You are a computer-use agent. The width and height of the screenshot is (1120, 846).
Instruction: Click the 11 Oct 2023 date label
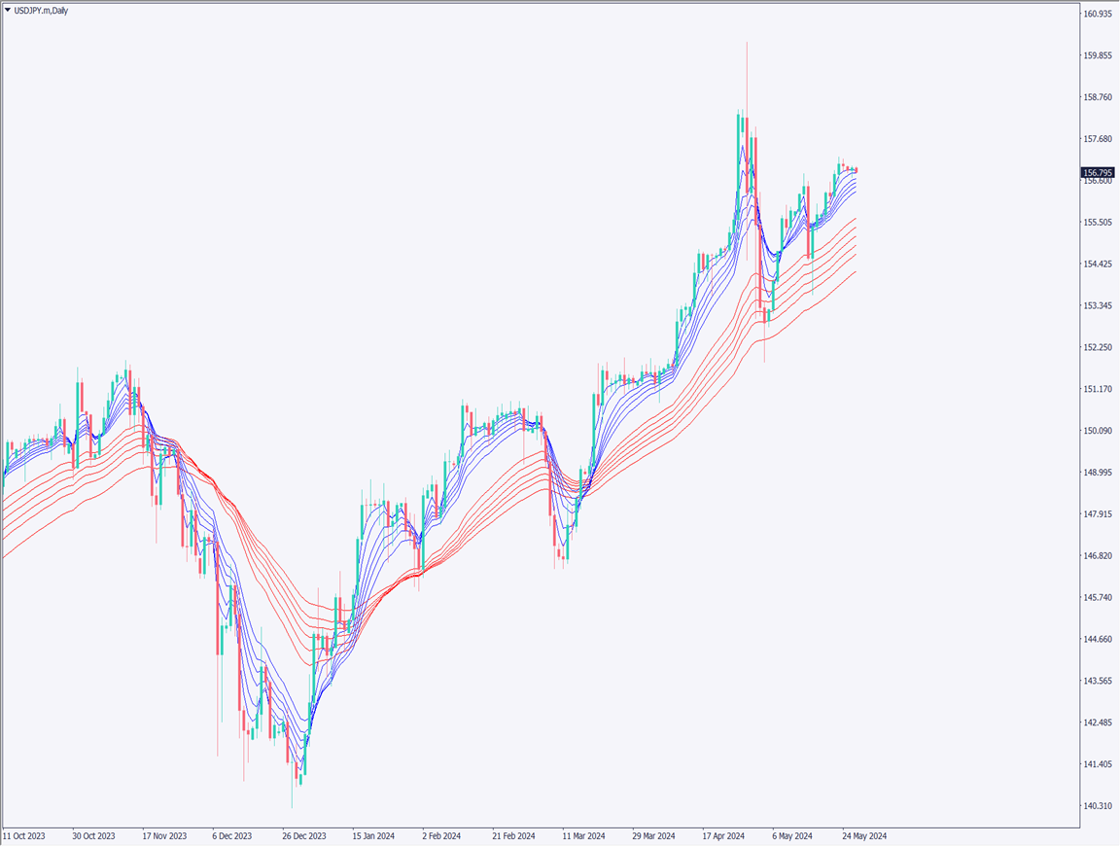(x=23, y=836)
